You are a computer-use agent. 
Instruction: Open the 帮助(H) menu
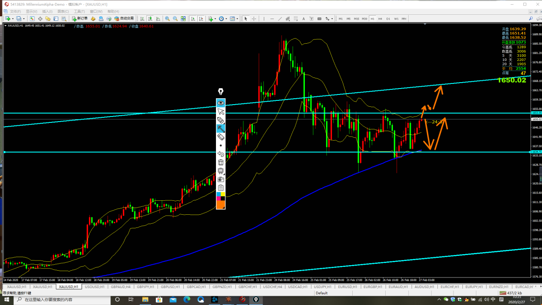point(113,11)
